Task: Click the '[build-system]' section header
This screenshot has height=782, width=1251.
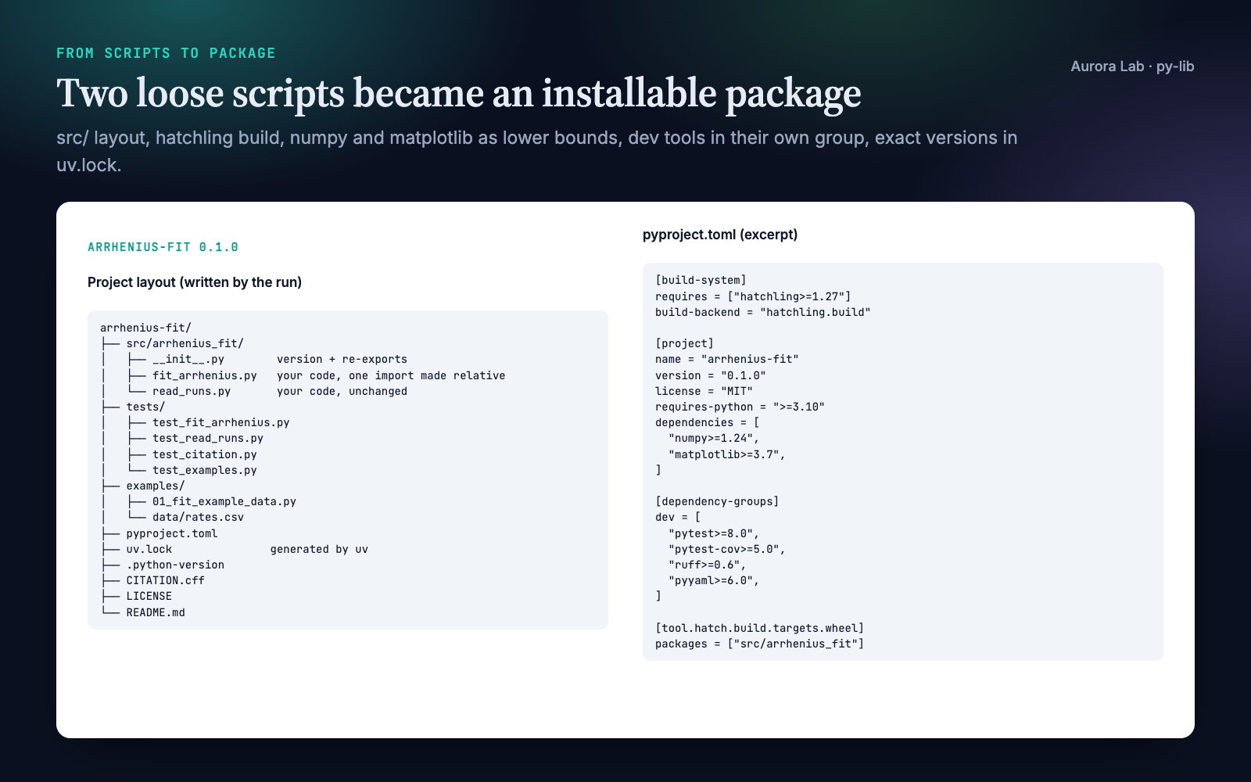Action: click(701, 280)
